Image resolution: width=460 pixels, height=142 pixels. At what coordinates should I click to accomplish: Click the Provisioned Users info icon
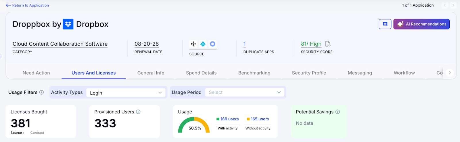pyautogui.click(x=138, y=112)
